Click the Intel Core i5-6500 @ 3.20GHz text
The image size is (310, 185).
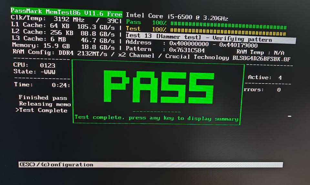tap(177, 16)
